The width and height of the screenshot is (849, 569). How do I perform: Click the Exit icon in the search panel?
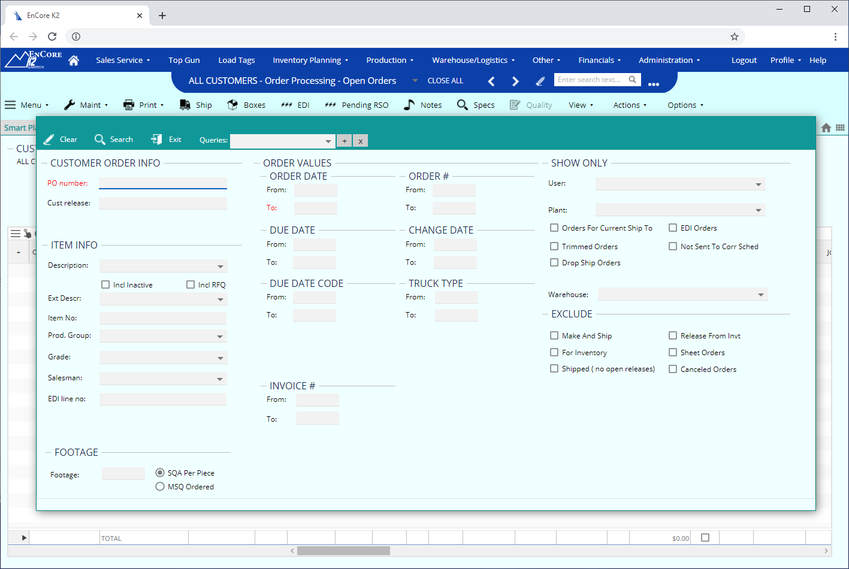(x=156, y=140)
